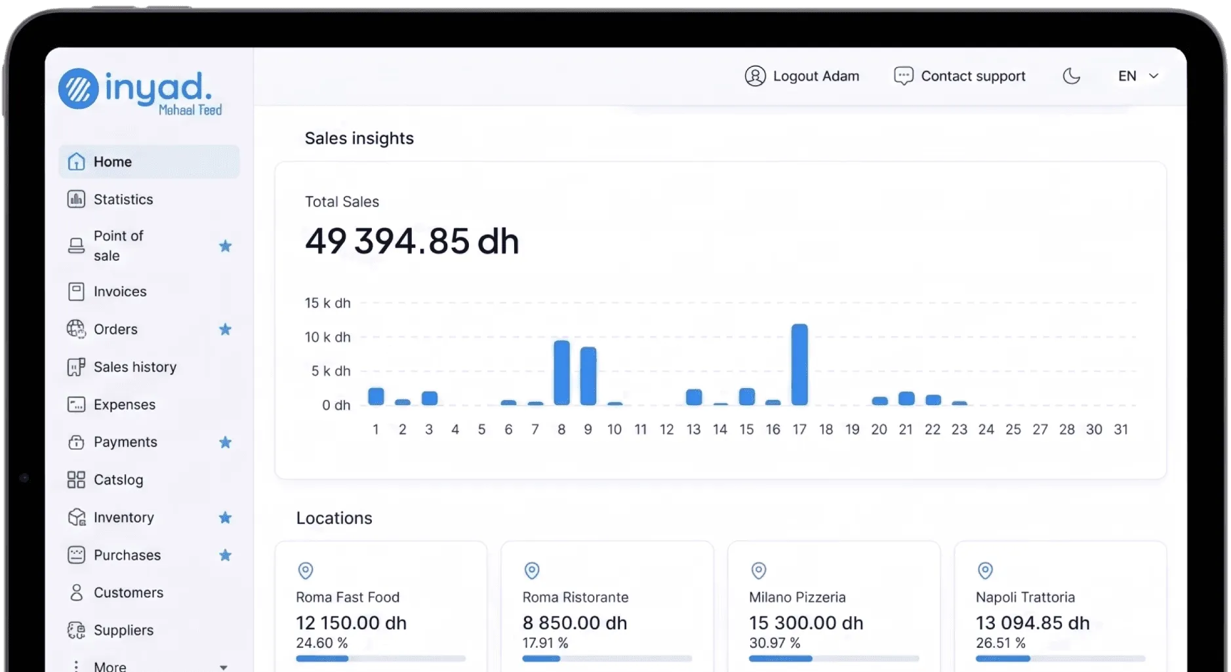The height and width of the screenshot is (672, 1231).
Task: Click the Napoli Trattoria location pin
Action: pos(985,570)
